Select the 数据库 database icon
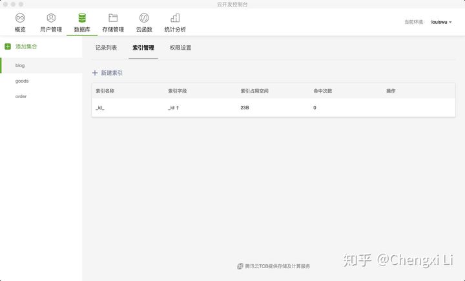465x281 pixels. click(82, 18)
